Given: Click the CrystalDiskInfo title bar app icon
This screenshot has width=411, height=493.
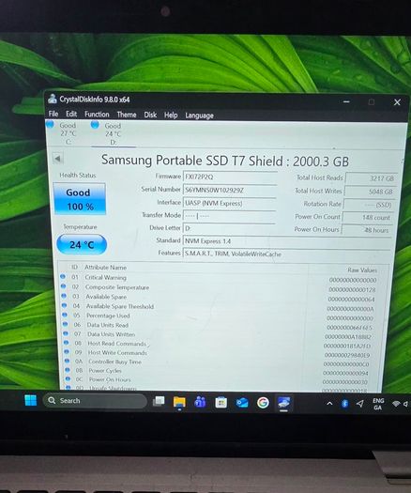Looking at the screenshot, I should [53, 99].
